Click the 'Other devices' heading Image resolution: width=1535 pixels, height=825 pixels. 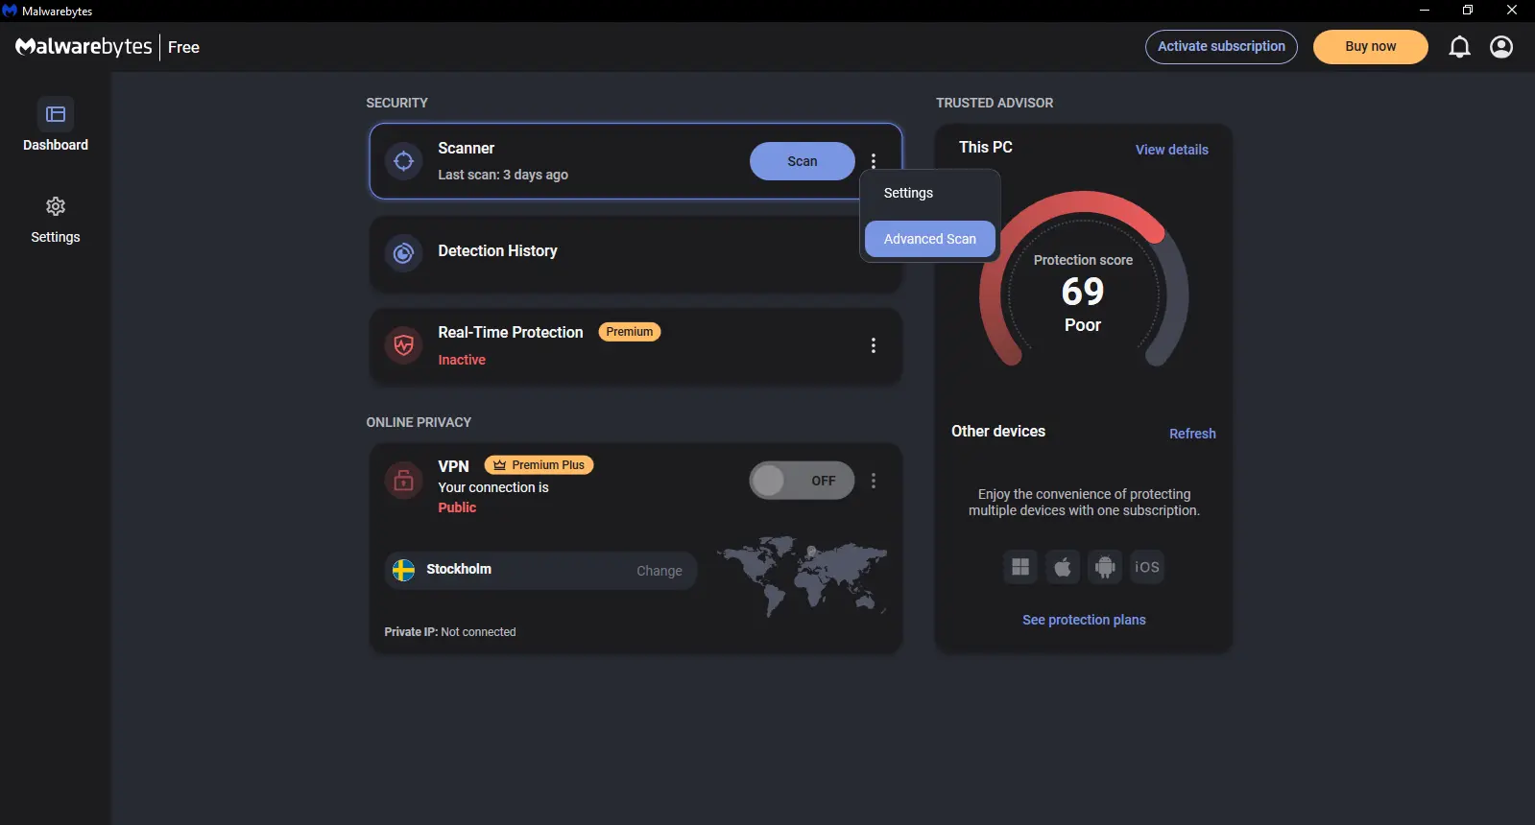coord(998,432)
